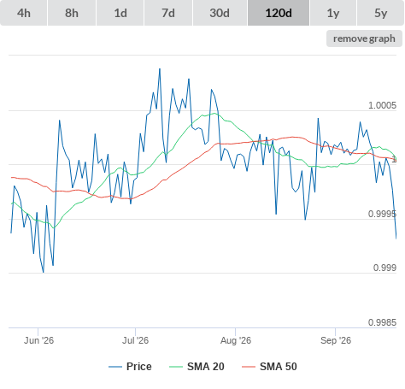Show the 1y price history
The image size is (405, 389).
(x=333, y=13)
